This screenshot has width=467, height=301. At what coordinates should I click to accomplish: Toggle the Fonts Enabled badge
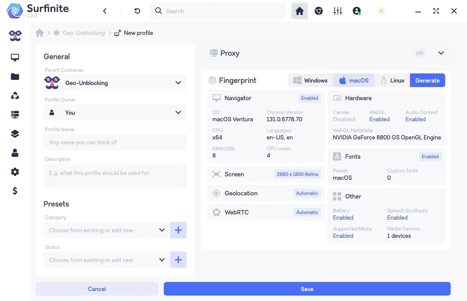[x=430, y=156]
